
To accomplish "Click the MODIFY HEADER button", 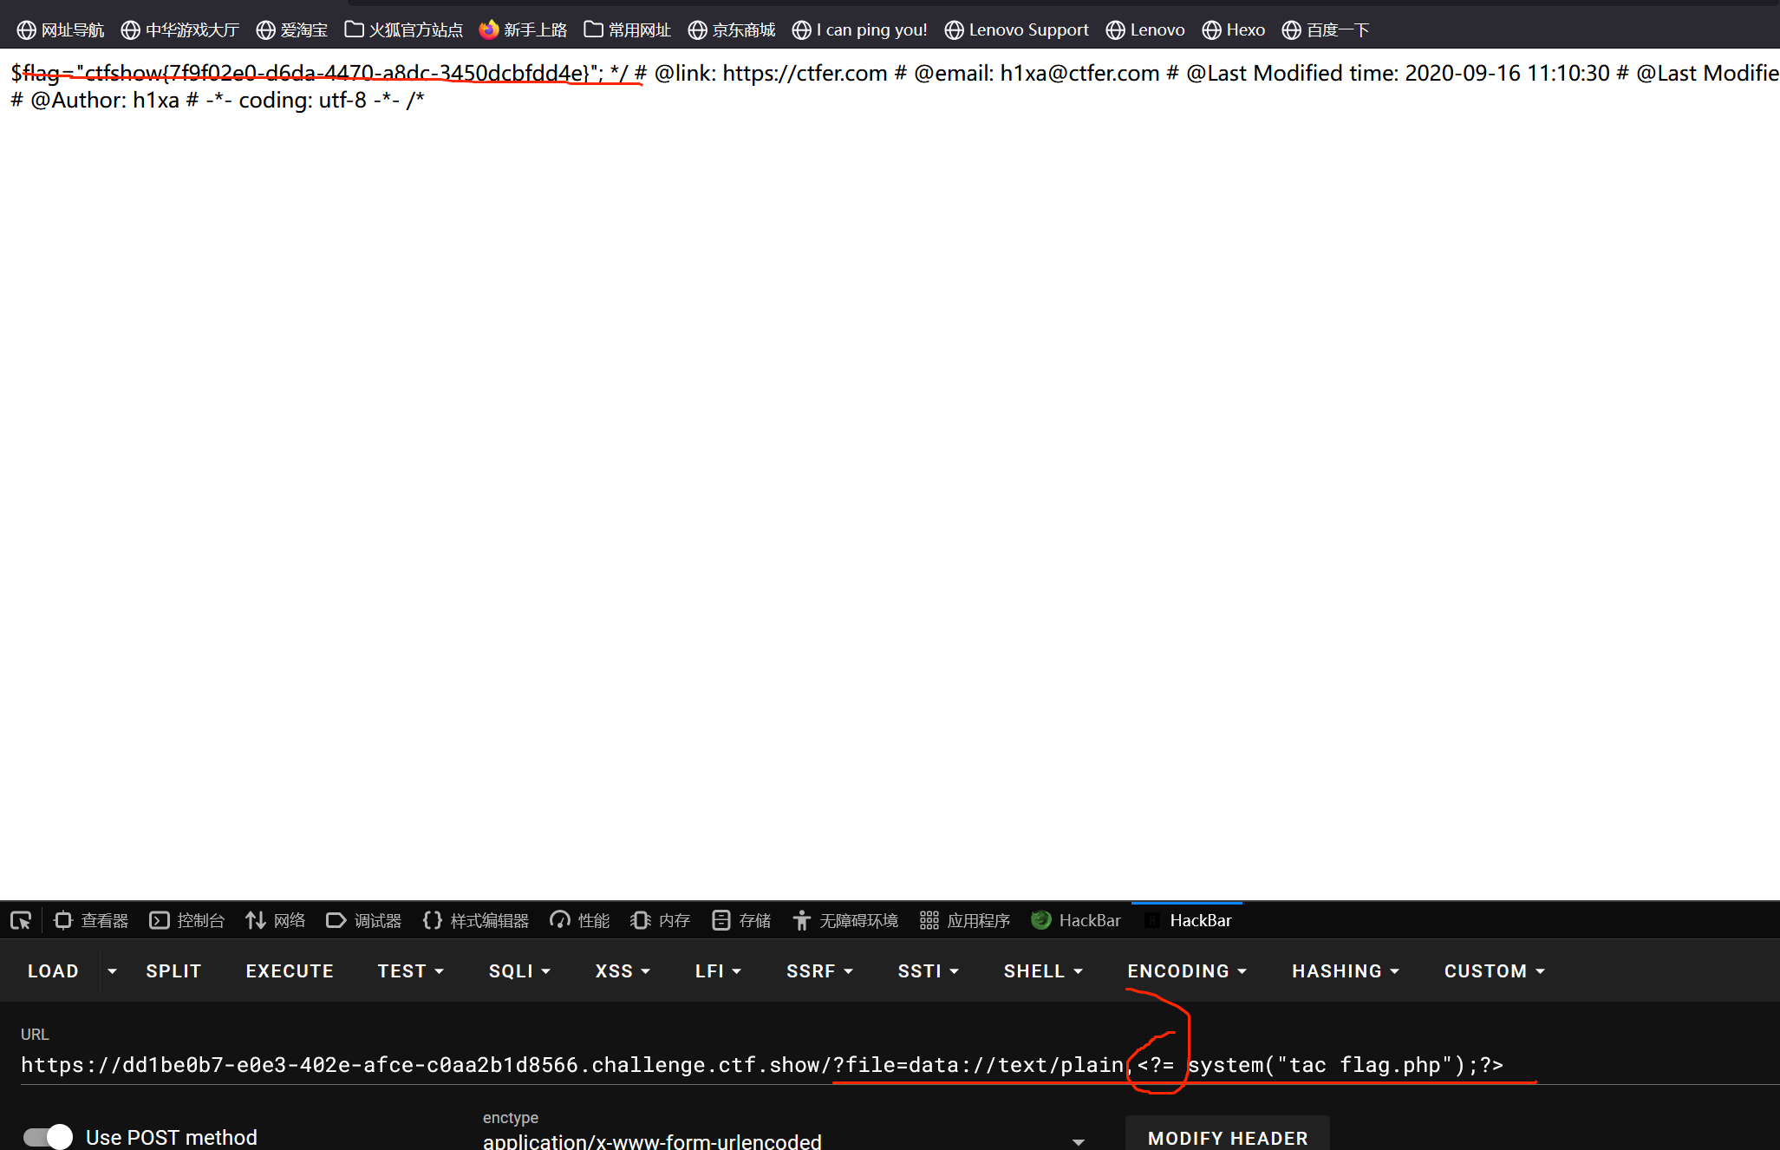I will (1227, 1137).
